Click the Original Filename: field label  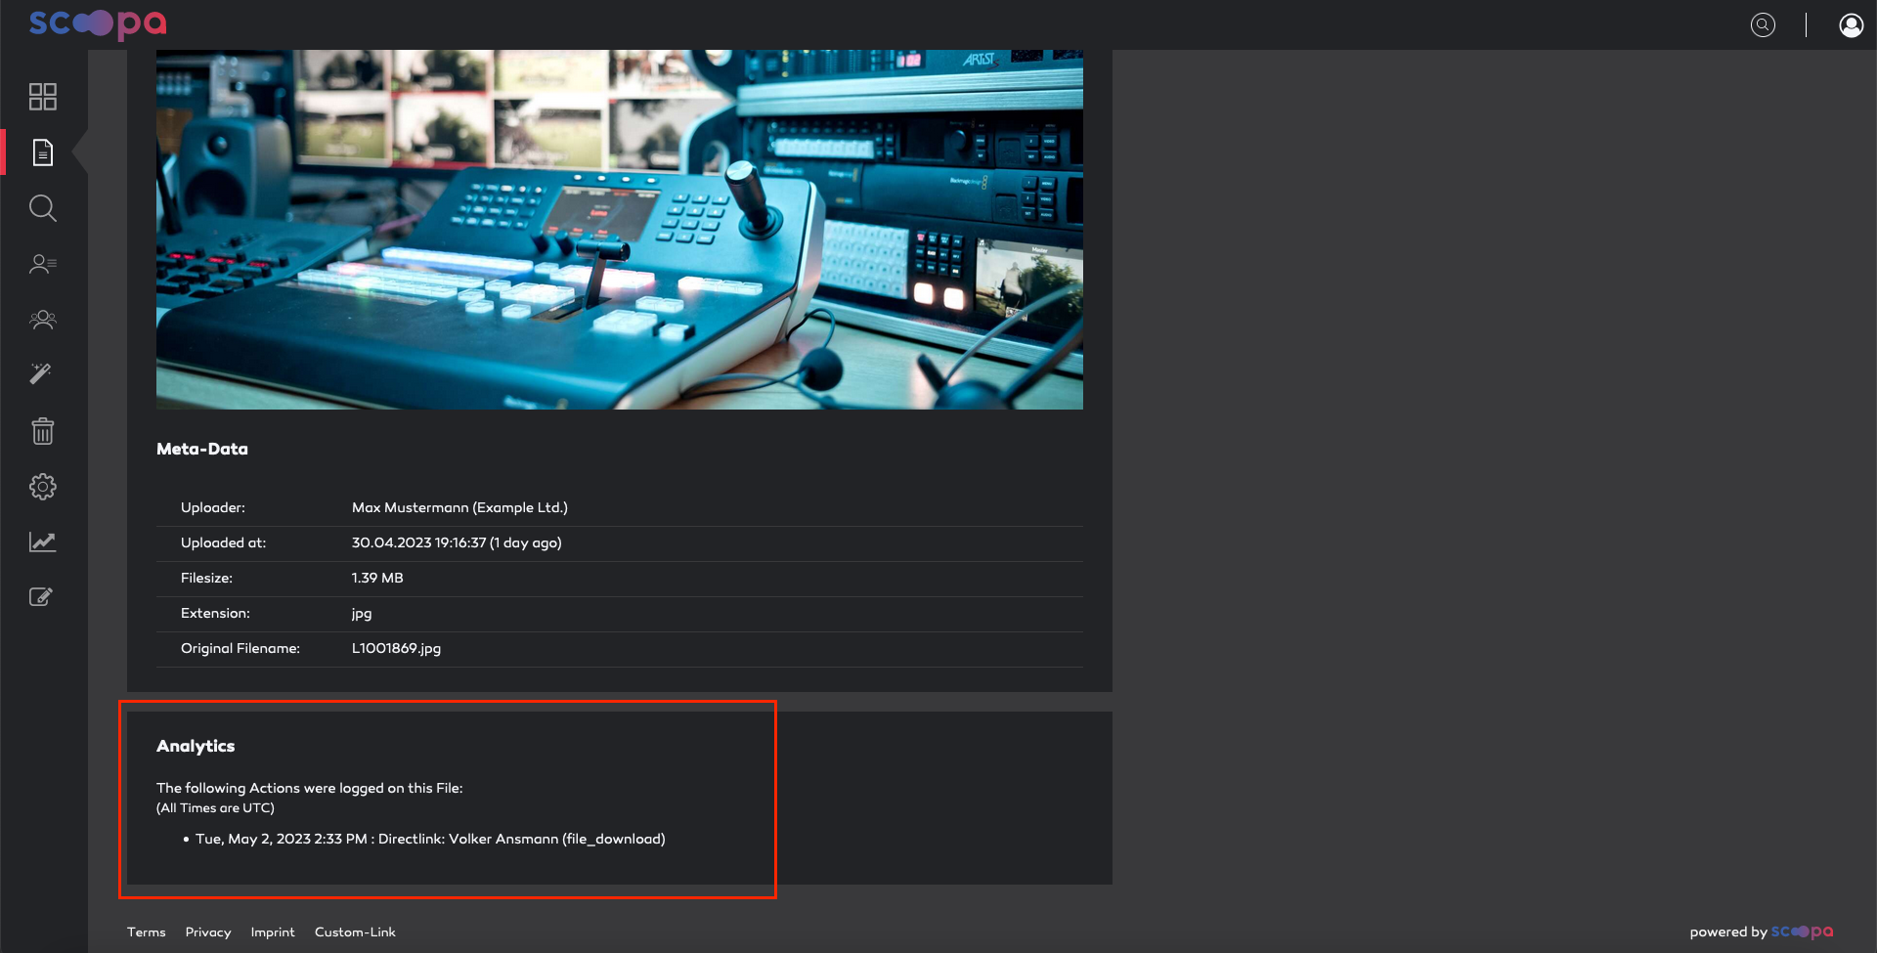pyautogui.click(x=240, y=649)
